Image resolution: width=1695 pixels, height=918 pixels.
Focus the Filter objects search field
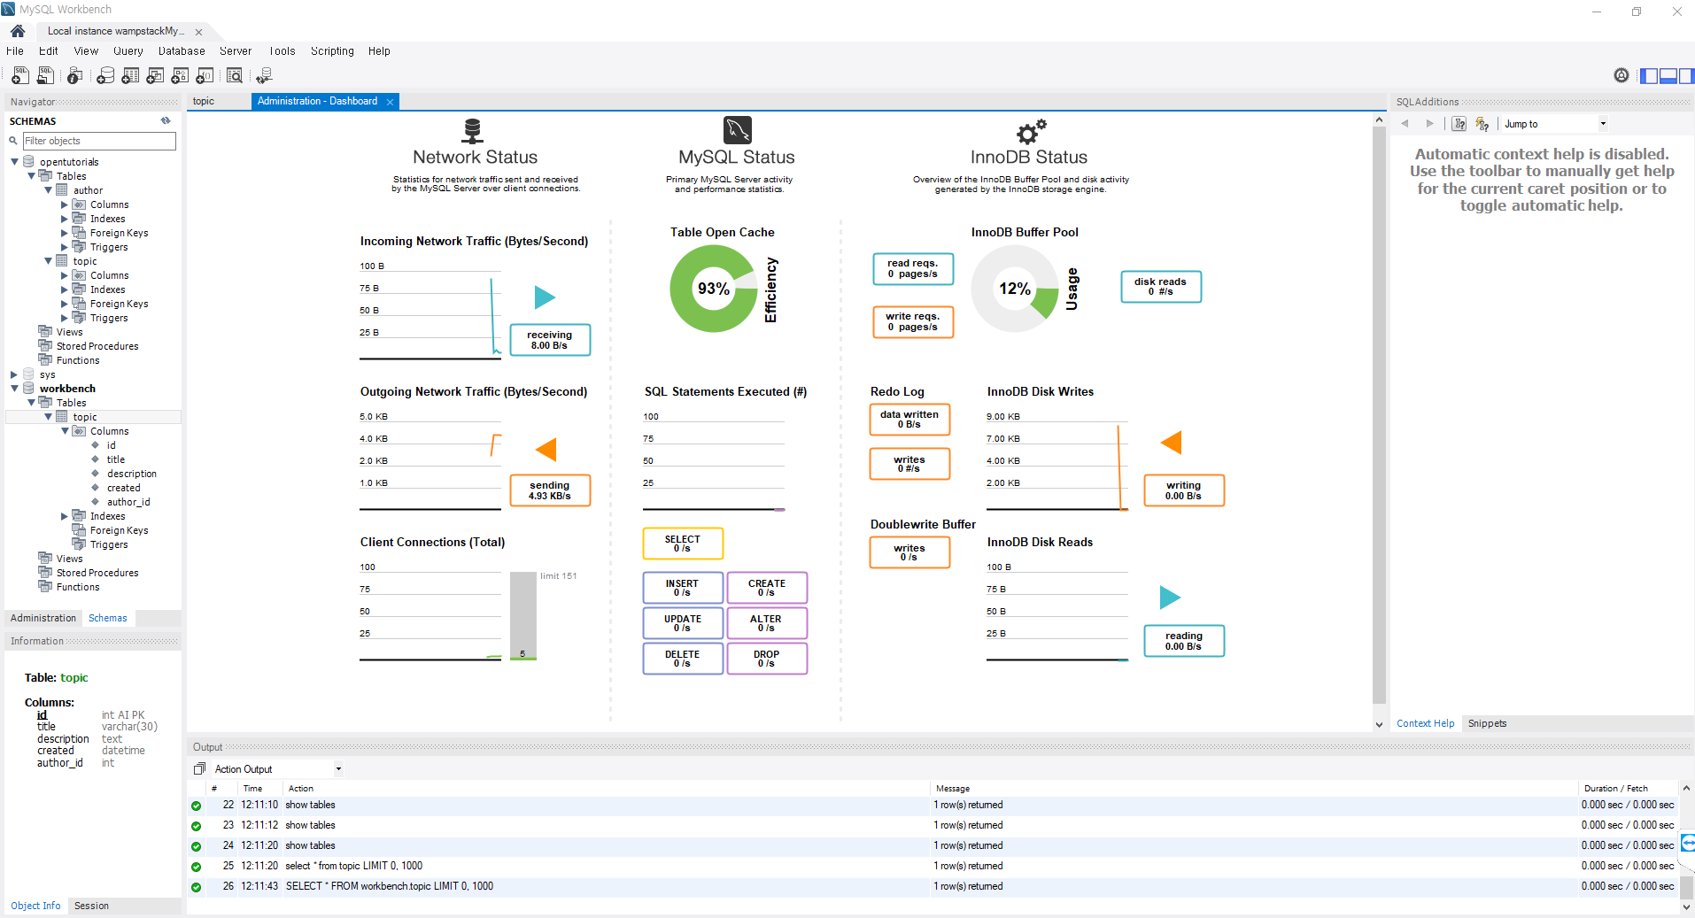99,141
